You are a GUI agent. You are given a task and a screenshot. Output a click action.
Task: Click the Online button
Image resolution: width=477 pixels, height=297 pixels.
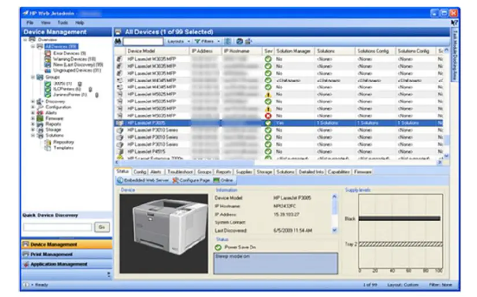[223, 180]
